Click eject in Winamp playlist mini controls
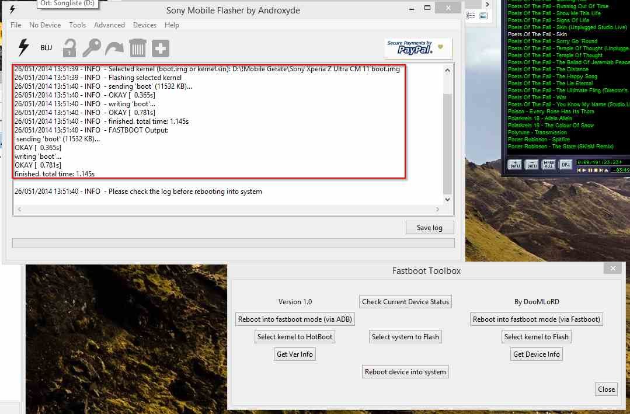630x414 pixels. (x=606, y=170)
